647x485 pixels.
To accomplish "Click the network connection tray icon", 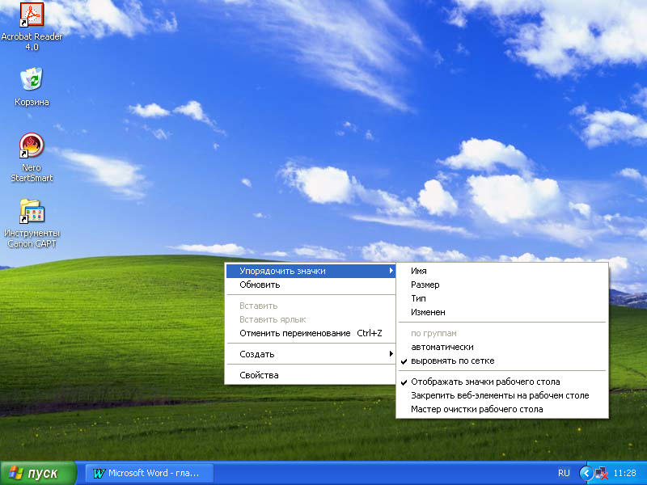I will tap(602, 473).
